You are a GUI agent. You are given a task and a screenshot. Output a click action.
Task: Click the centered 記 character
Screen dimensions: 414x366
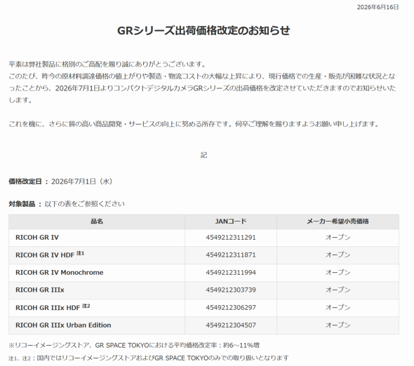(x=203, y=155)
